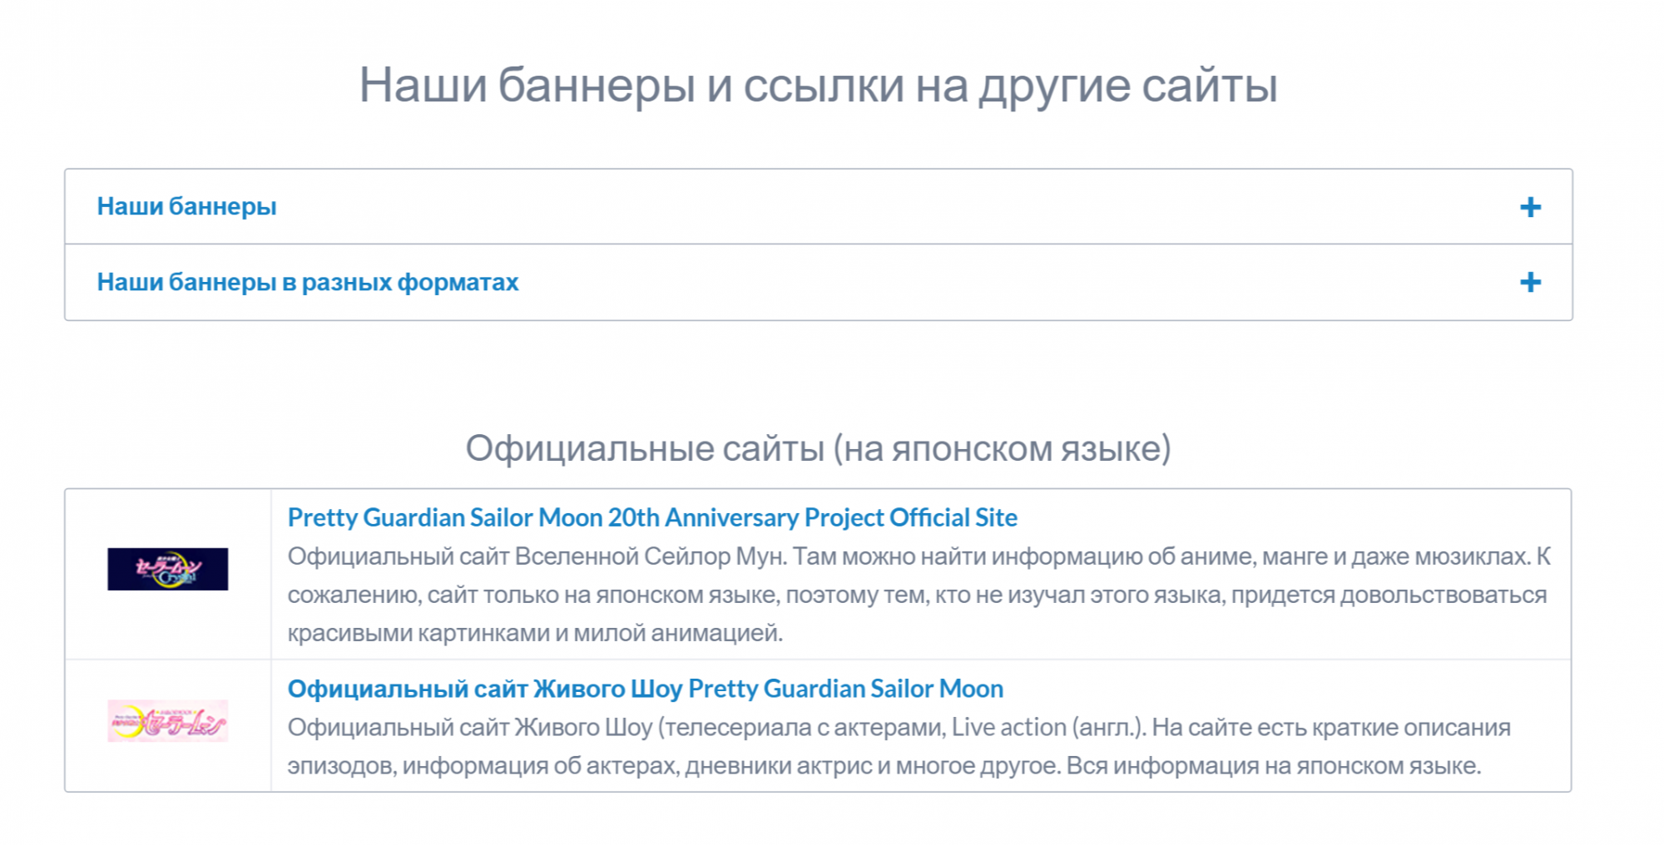Click the text красивыми картинками и милой анимацией
The height and width of the screenshot is (845, 1664).
click(x=535, y=633)
